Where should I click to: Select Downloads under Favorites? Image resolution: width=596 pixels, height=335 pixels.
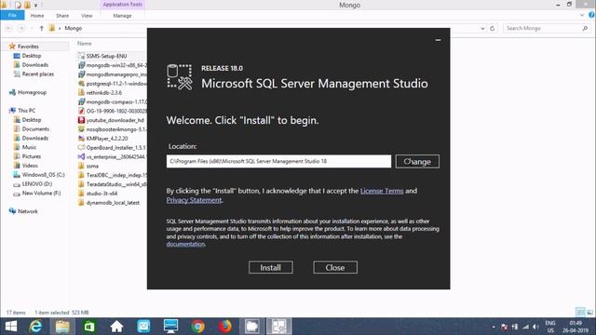click(35, 65)
